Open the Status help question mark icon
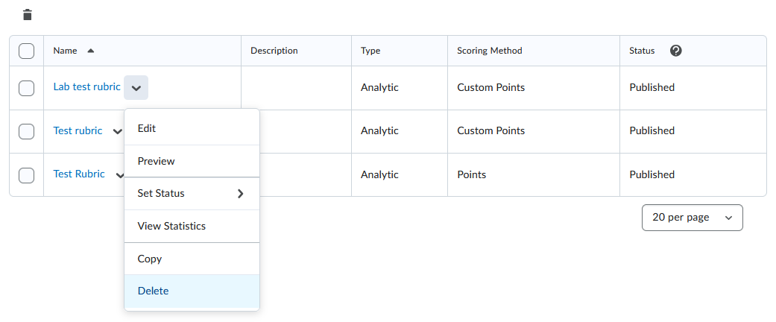 pyautogui.click(x=675, y=51)
